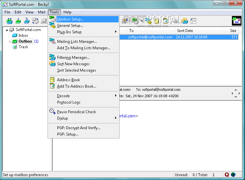Click the Check all mailboxes toolbar icon

click(35, 21)
